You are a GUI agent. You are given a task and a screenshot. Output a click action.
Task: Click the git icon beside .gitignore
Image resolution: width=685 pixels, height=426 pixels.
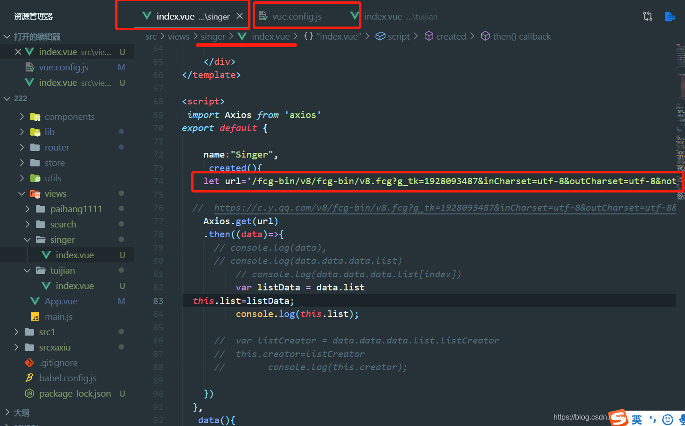click(29, 363)
